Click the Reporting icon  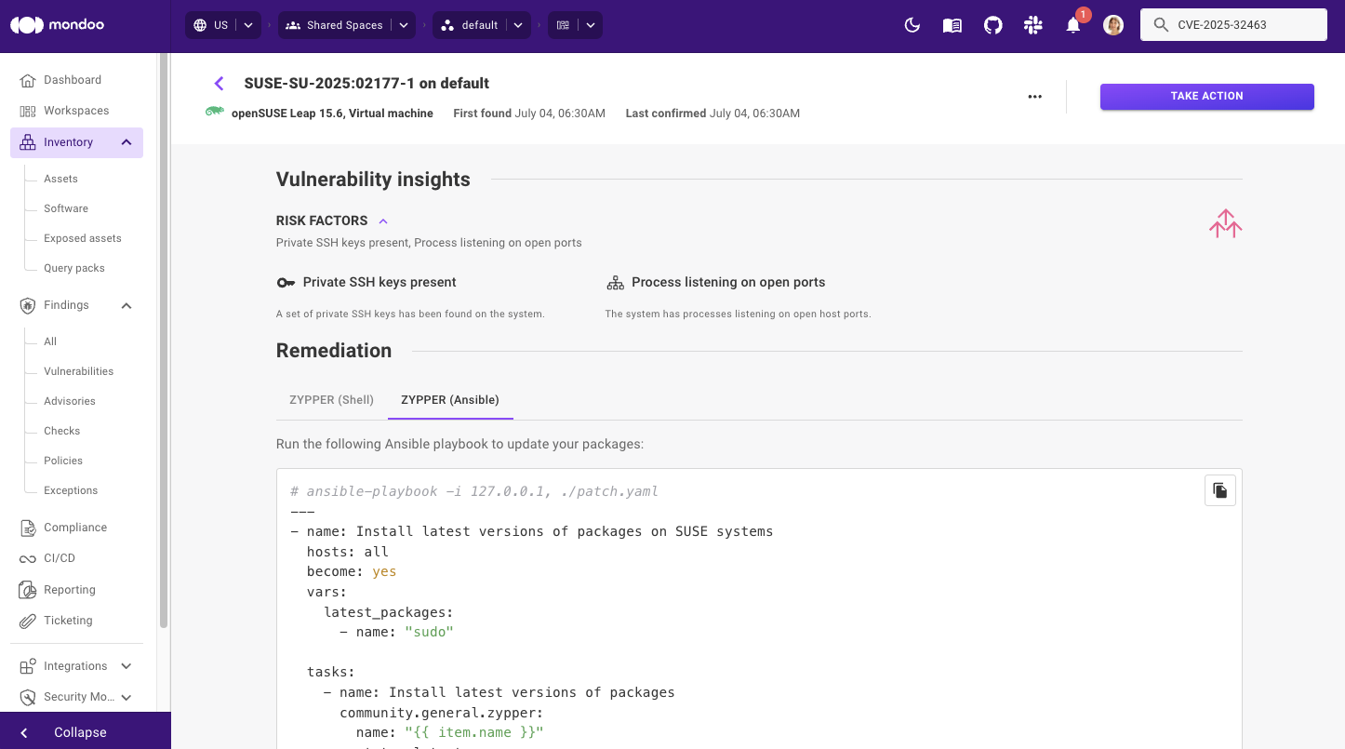[x=28, y=590]
